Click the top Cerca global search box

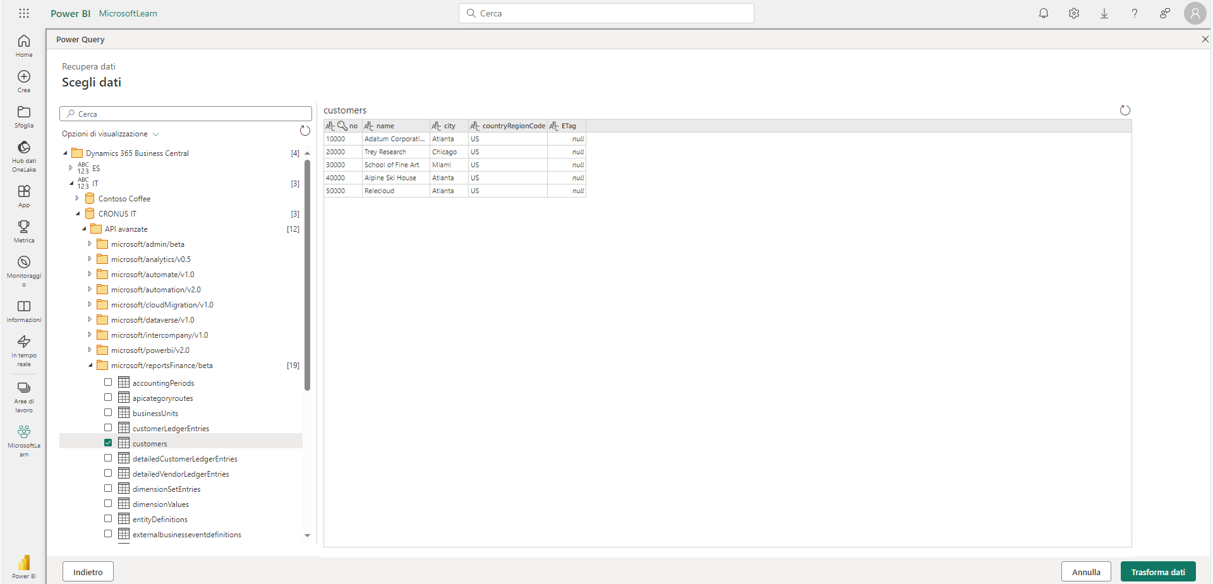[606, 13]
